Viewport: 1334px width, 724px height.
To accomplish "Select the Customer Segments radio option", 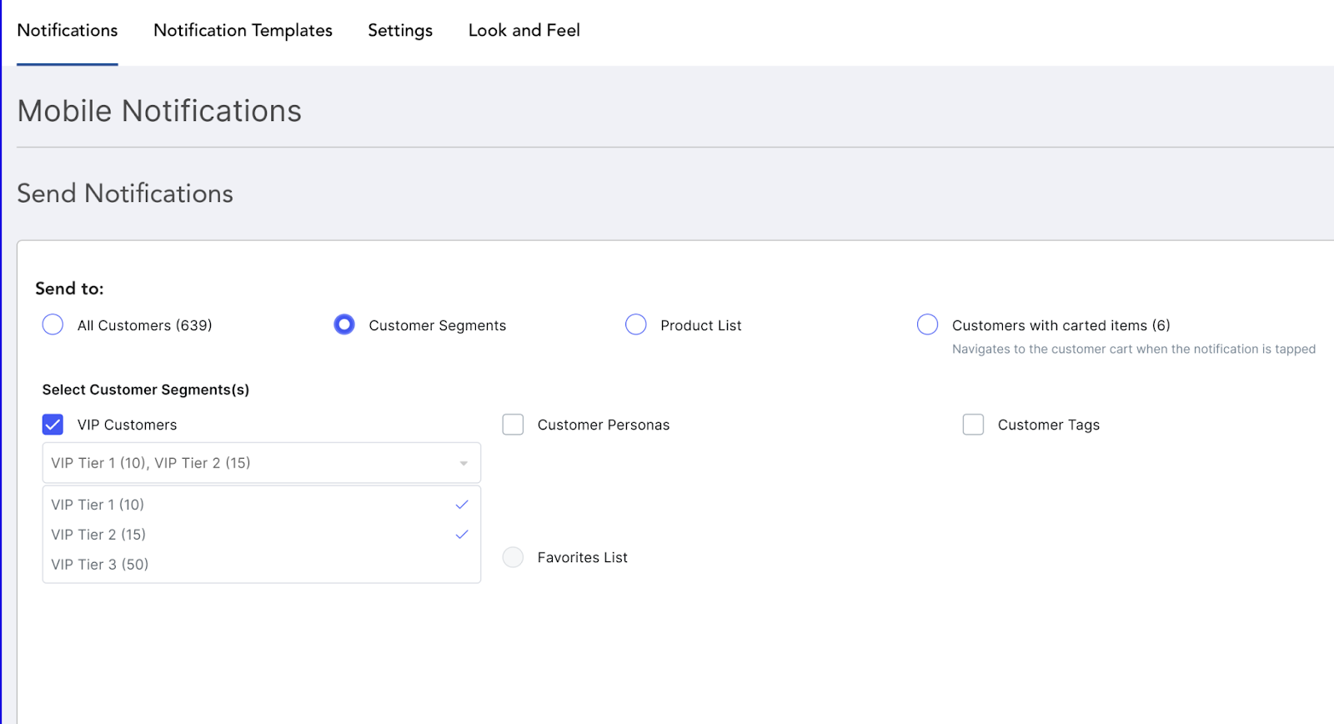I will coord(344,324).
